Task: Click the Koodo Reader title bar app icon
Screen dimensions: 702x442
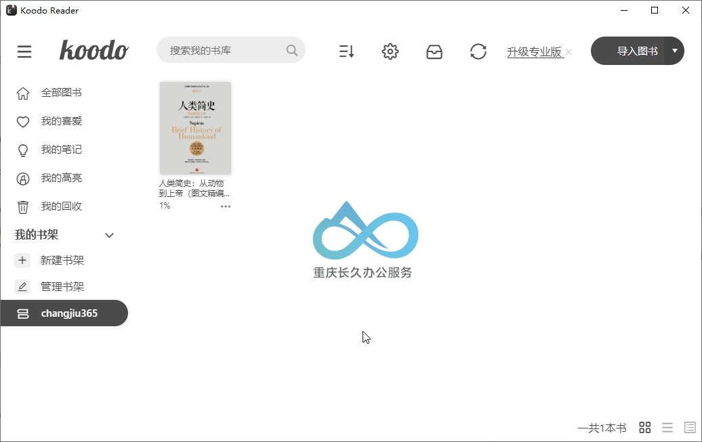Action: coord(12,10)
